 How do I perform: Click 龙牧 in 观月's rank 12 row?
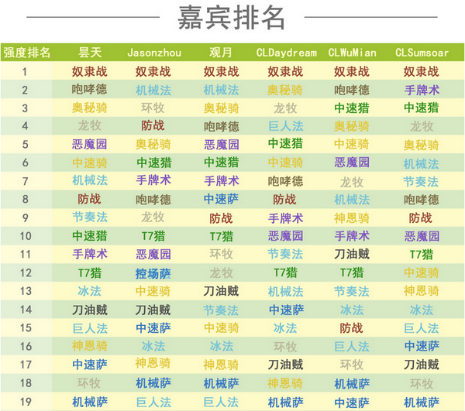click(221, 273)
